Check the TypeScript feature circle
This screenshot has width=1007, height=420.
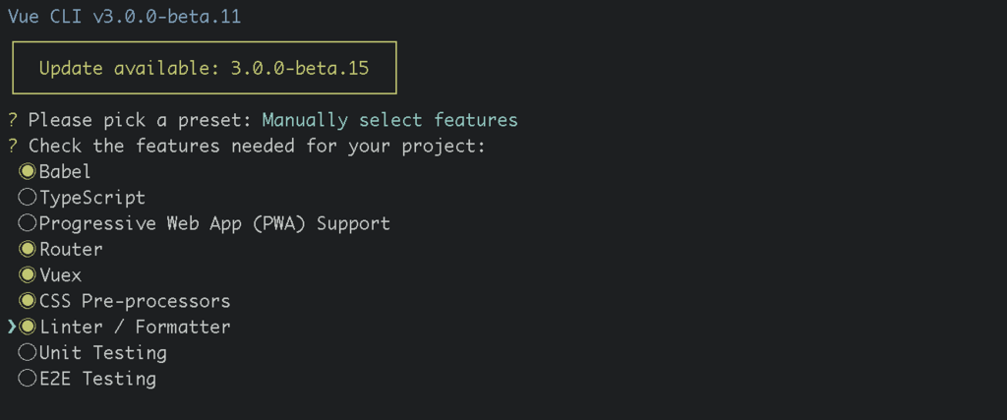[27, 197]
